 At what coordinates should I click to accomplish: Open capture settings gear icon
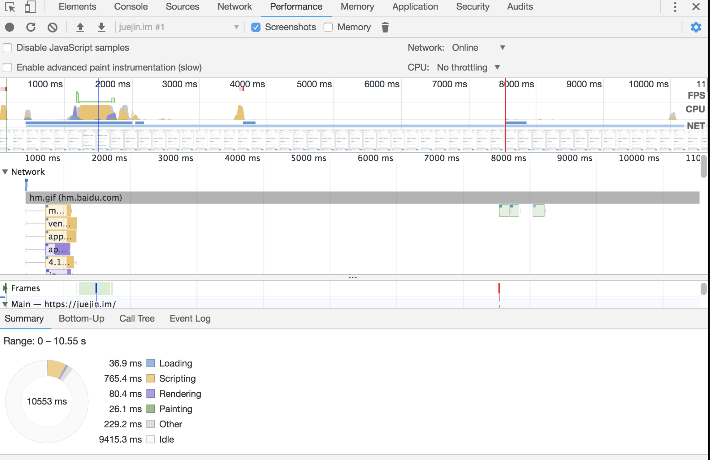pyautogui.click(x=696, y=27)
